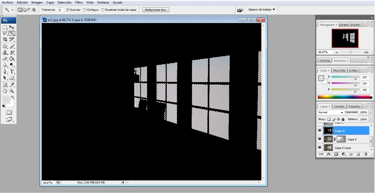
Task: Open Adobe Bridge from options bar
Action: tap(240, 10)
